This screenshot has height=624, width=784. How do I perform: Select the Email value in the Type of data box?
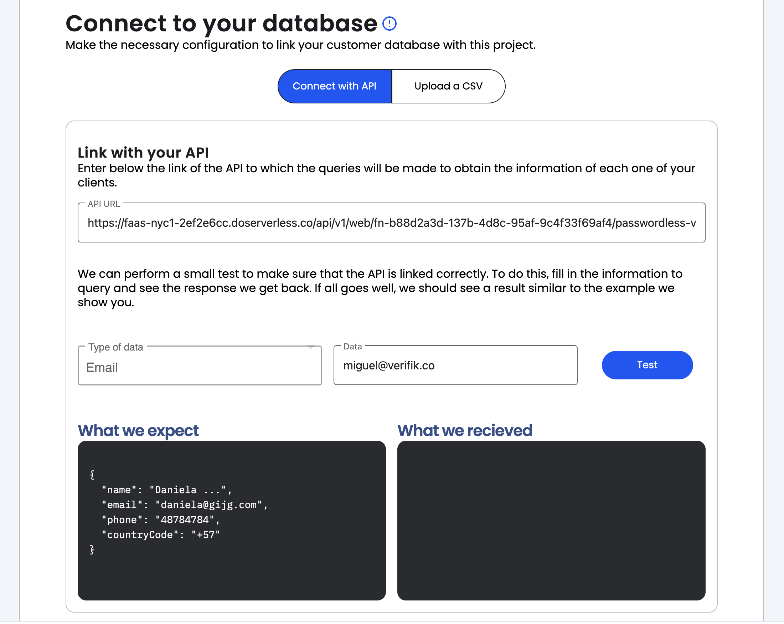click(x=102, y=368)
